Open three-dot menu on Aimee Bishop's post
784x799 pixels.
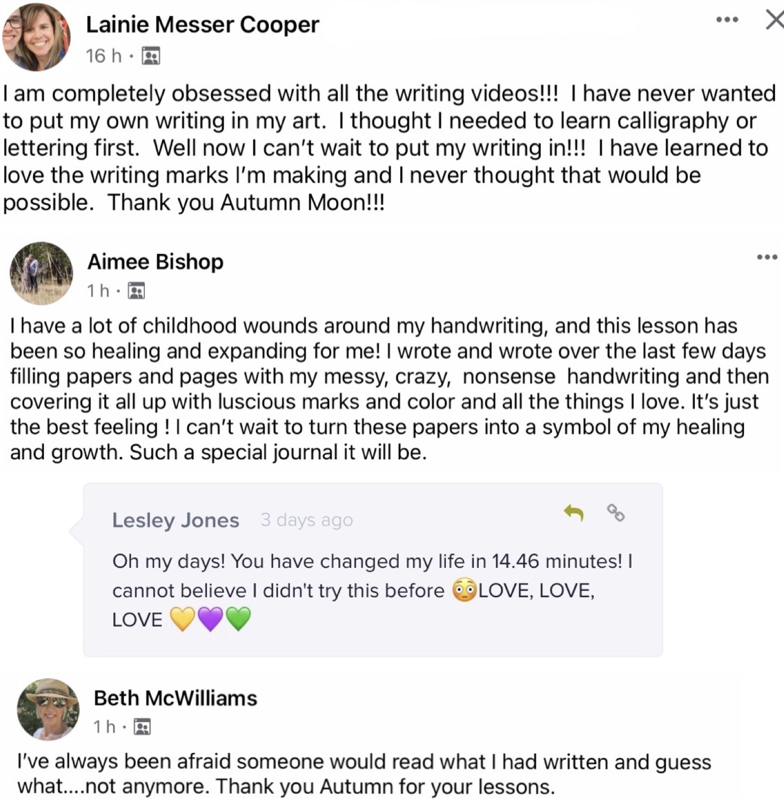(767, 258)
